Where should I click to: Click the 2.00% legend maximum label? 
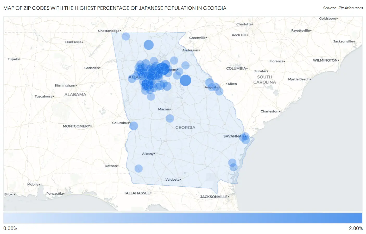pyautogui.click(x=356, y=229)
